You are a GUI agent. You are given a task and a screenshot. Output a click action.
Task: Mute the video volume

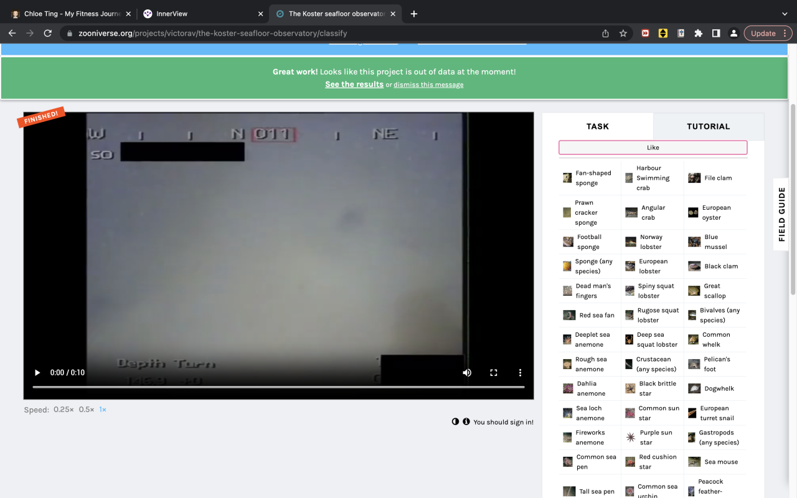coord(467,372)
